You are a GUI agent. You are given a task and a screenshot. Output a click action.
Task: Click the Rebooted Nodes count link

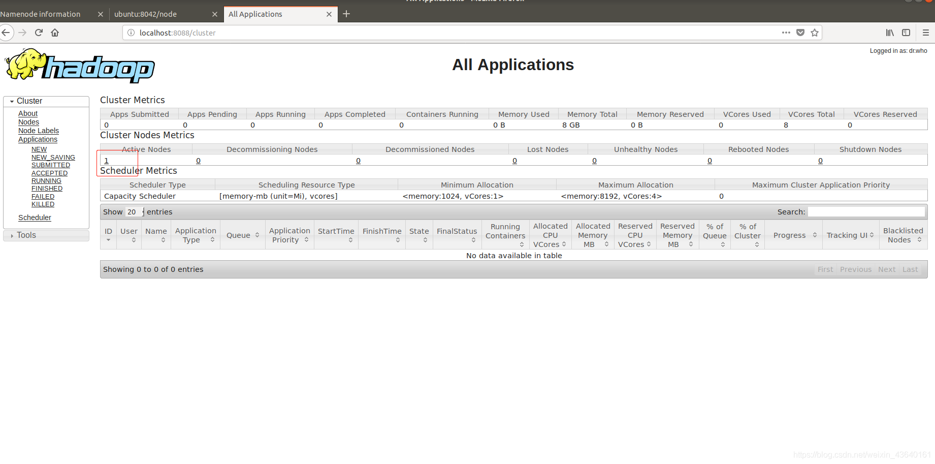point(710,161)
